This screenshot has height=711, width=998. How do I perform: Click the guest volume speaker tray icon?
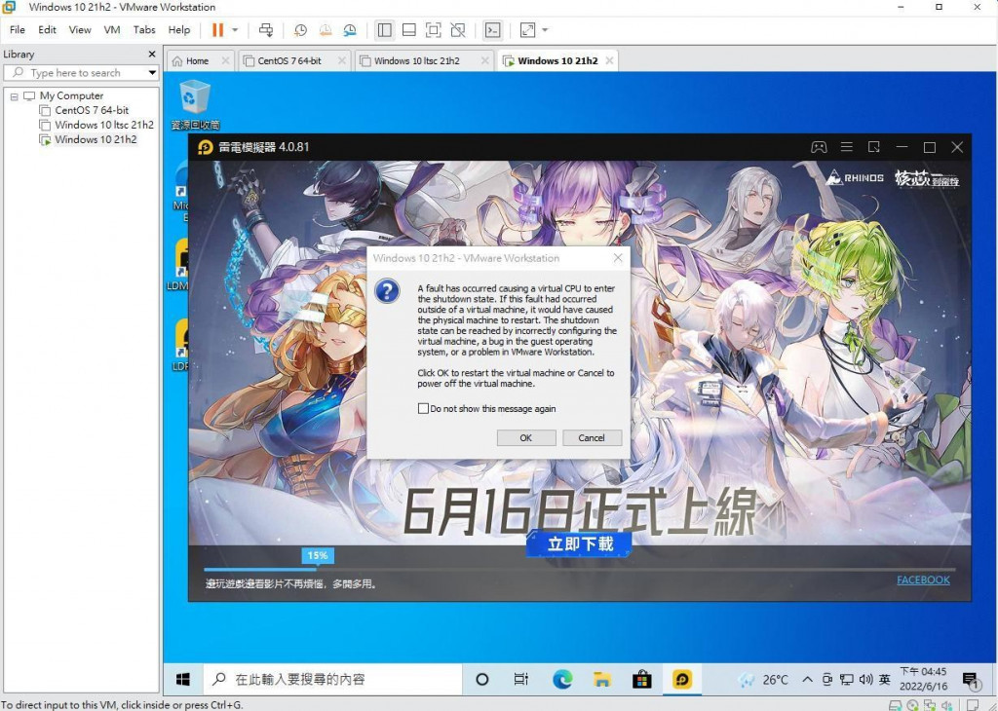point(865,680)
